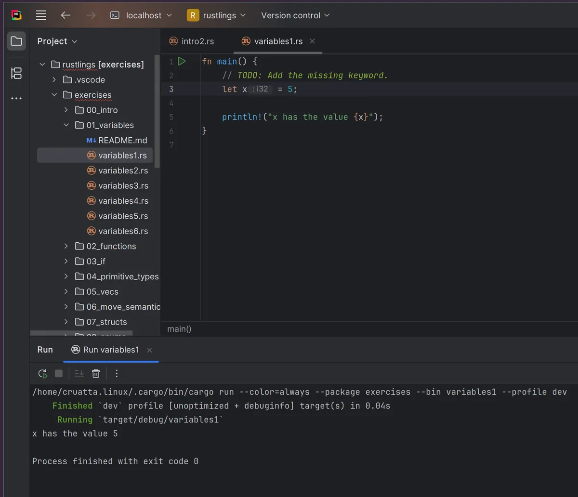Click scroll to end of output icon
578x497 pixels.
click(79, 373)
